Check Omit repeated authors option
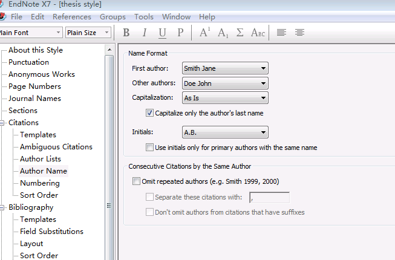Image resolution: width=395 pixels, height=260 pixels. click(136, 181)
